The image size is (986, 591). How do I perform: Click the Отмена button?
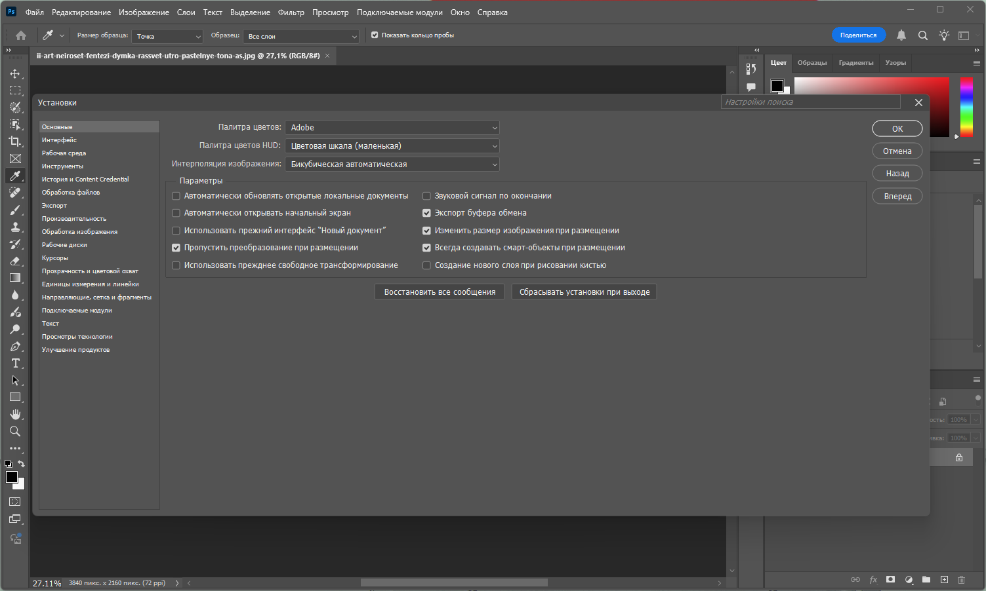coord(897,151)
